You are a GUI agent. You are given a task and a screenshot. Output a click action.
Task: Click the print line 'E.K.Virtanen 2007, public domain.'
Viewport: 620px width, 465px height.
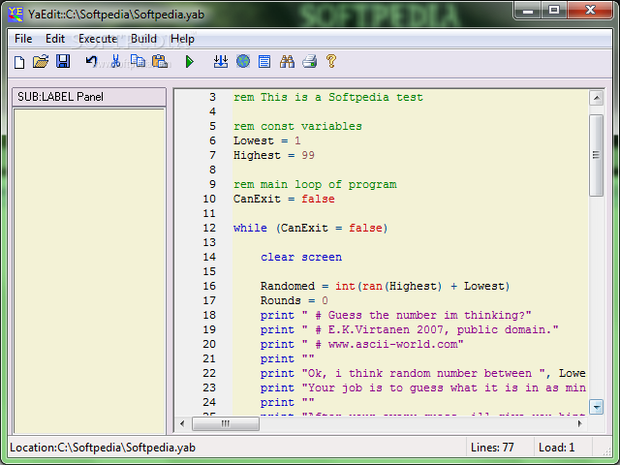(x=409, y=329)
